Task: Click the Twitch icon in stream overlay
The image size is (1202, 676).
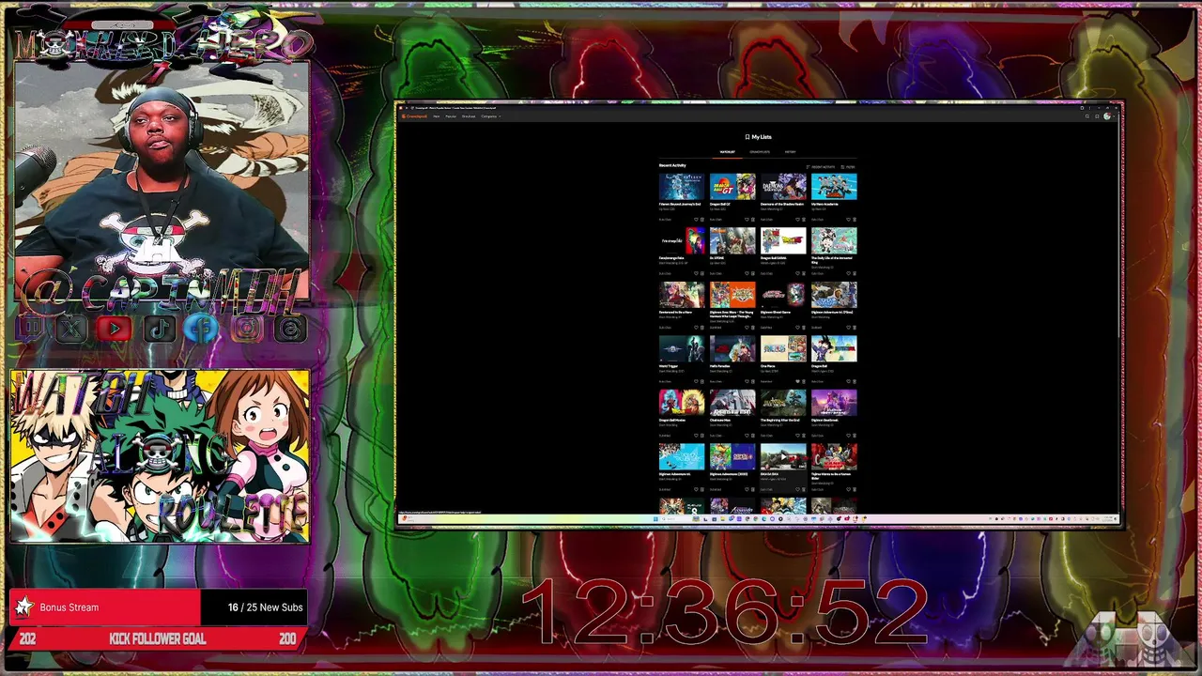Action: [x=30, y=328]
